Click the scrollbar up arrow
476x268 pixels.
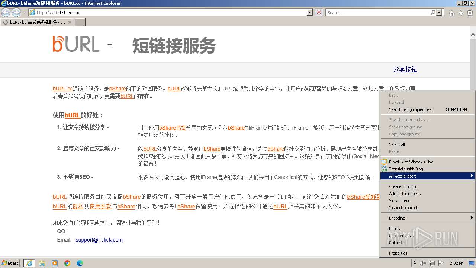tap(473, 35)
